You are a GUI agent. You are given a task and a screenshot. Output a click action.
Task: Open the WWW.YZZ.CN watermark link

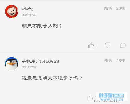pos(112,100)
